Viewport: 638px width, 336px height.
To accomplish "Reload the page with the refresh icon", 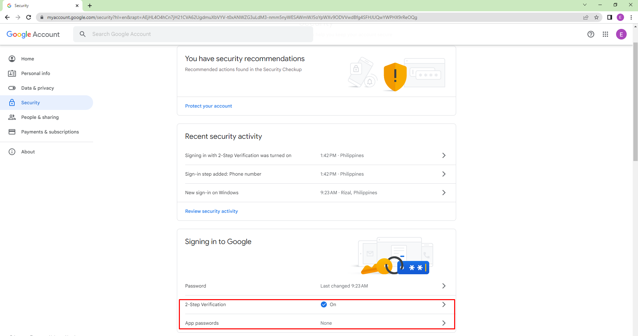I will 29,17.
